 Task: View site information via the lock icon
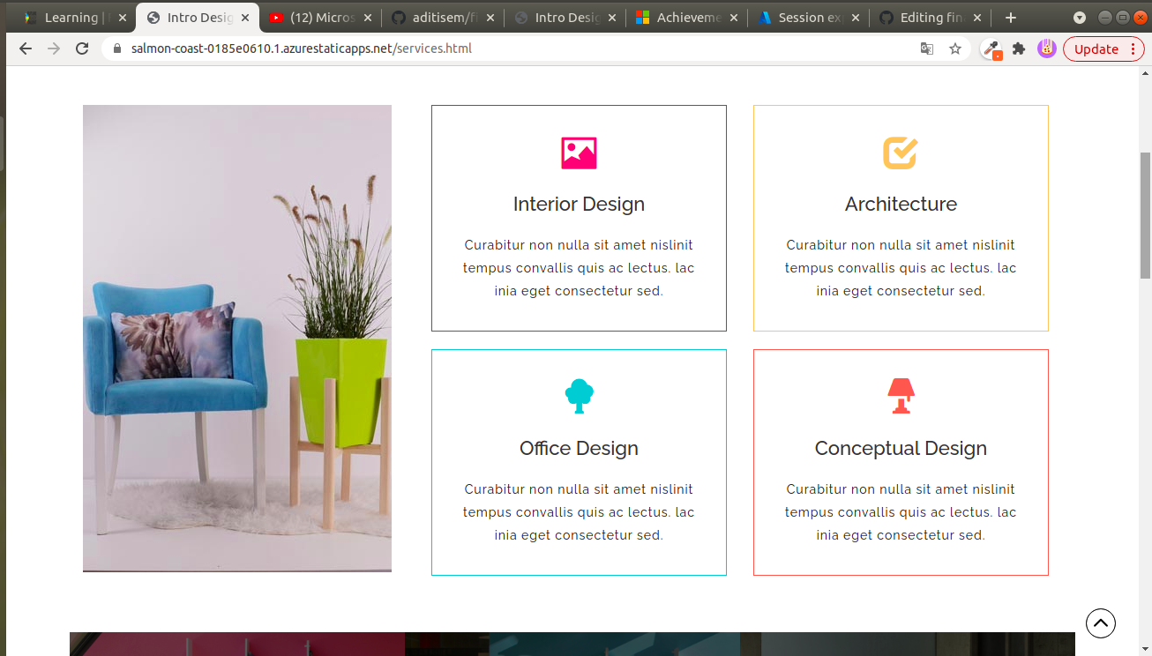116,48
